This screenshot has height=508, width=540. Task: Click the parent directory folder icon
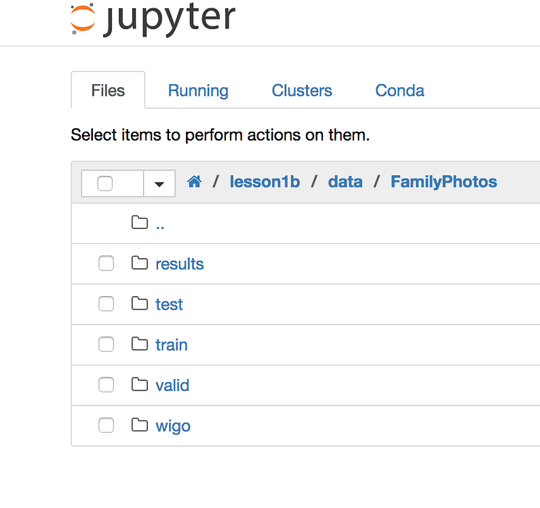click(140, 223)
